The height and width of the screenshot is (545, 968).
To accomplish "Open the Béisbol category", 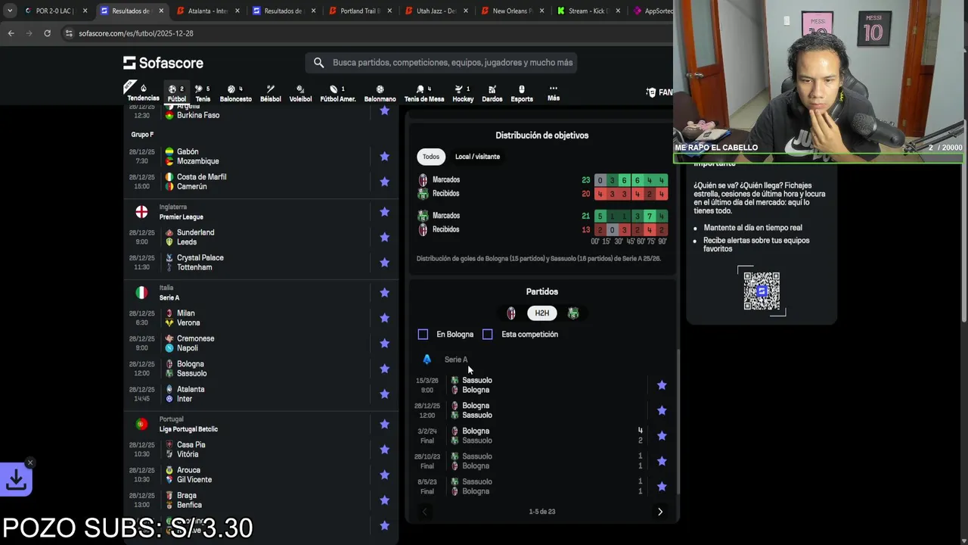I will point(270,92).
